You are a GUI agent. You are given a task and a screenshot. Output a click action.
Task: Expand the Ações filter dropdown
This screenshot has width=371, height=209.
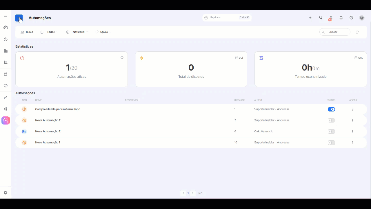(x=103, y=32)
